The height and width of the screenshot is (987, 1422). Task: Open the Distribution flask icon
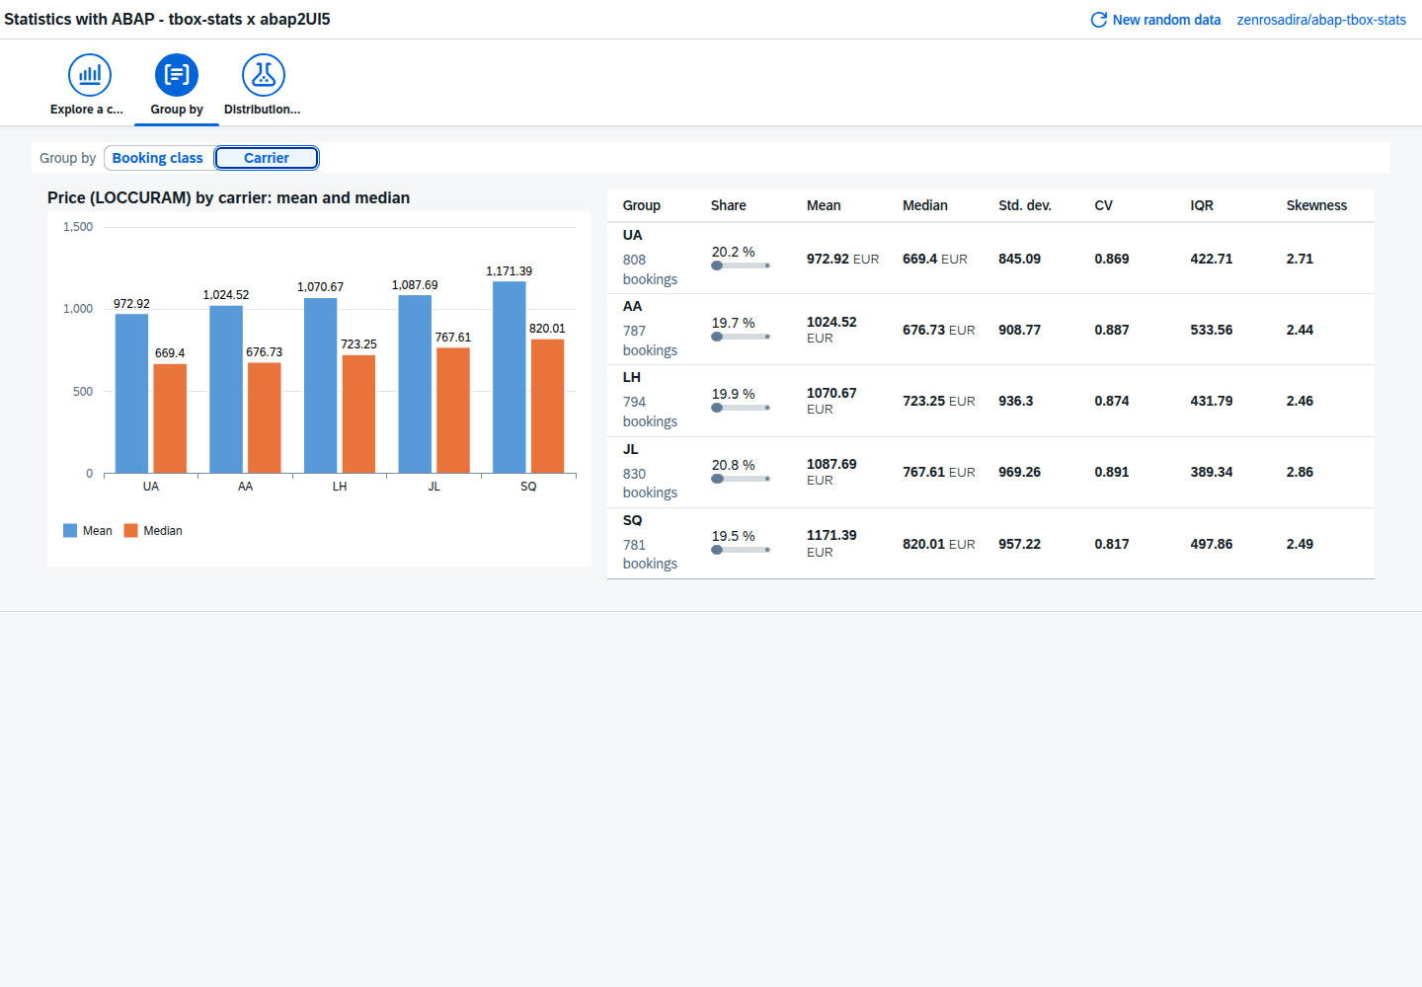(x=264, y=75)
